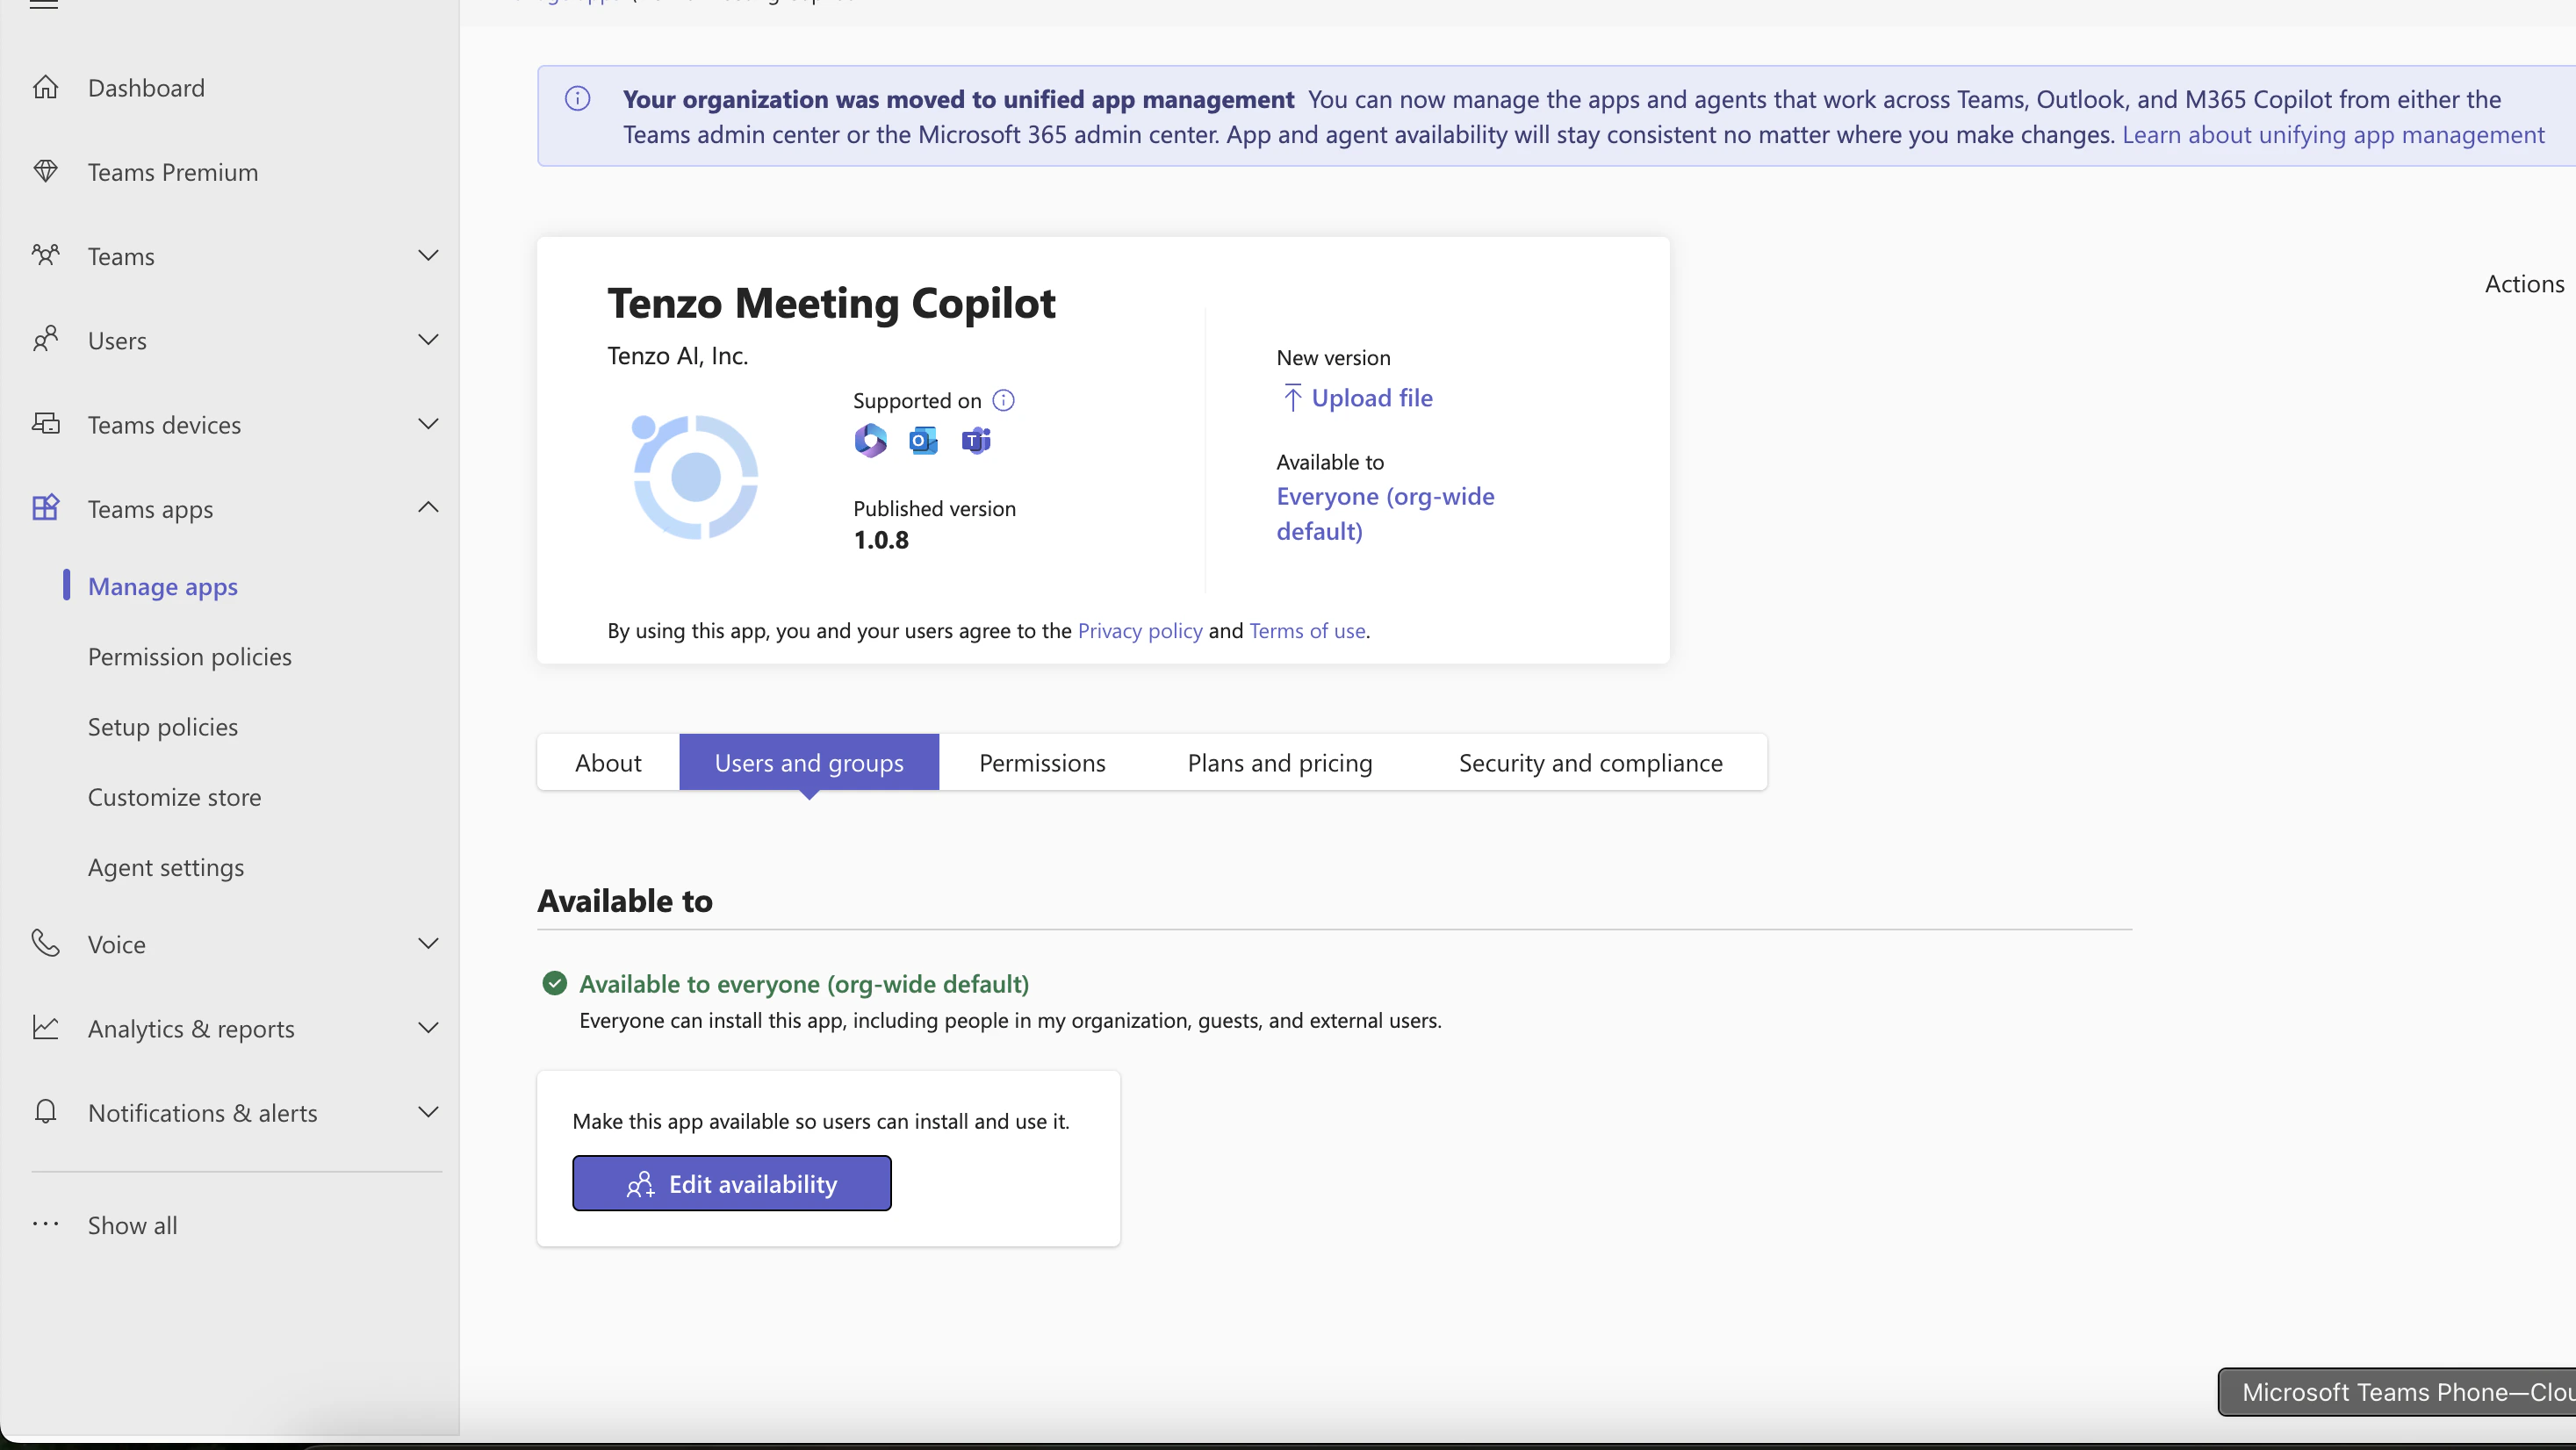Image resolution: width=2576 pixels, height=1450 pixels.
Task: Expand the Users section chevron
Action: [428, 340]
